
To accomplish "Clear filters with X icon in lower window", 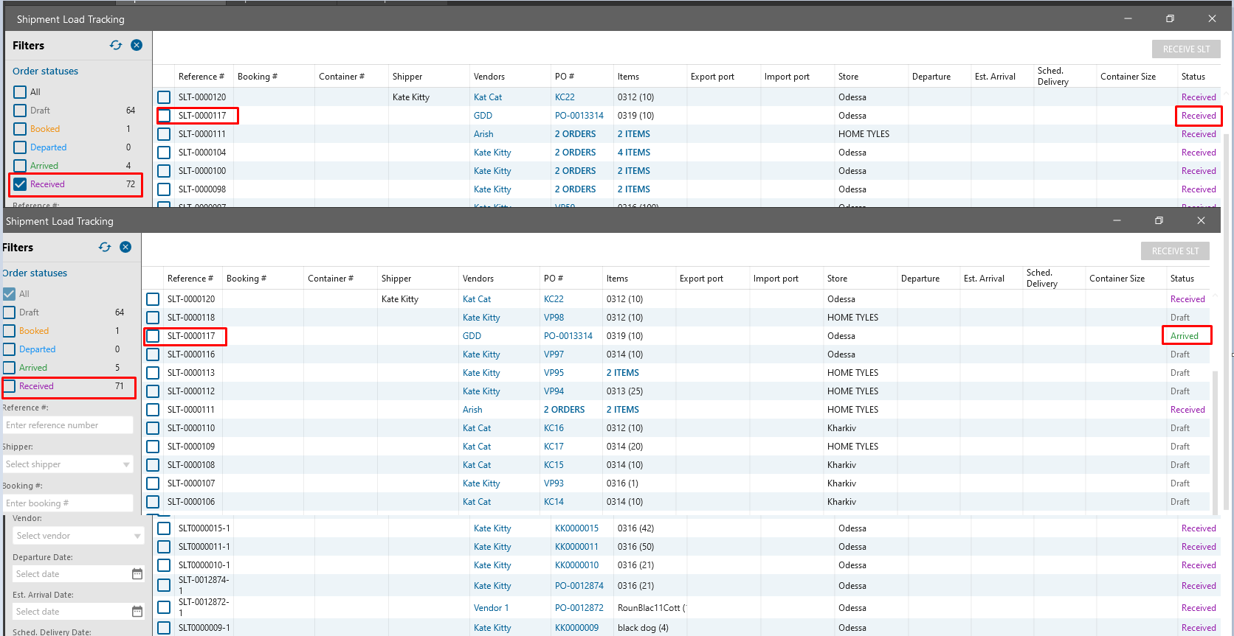I will tap(125, 247).
